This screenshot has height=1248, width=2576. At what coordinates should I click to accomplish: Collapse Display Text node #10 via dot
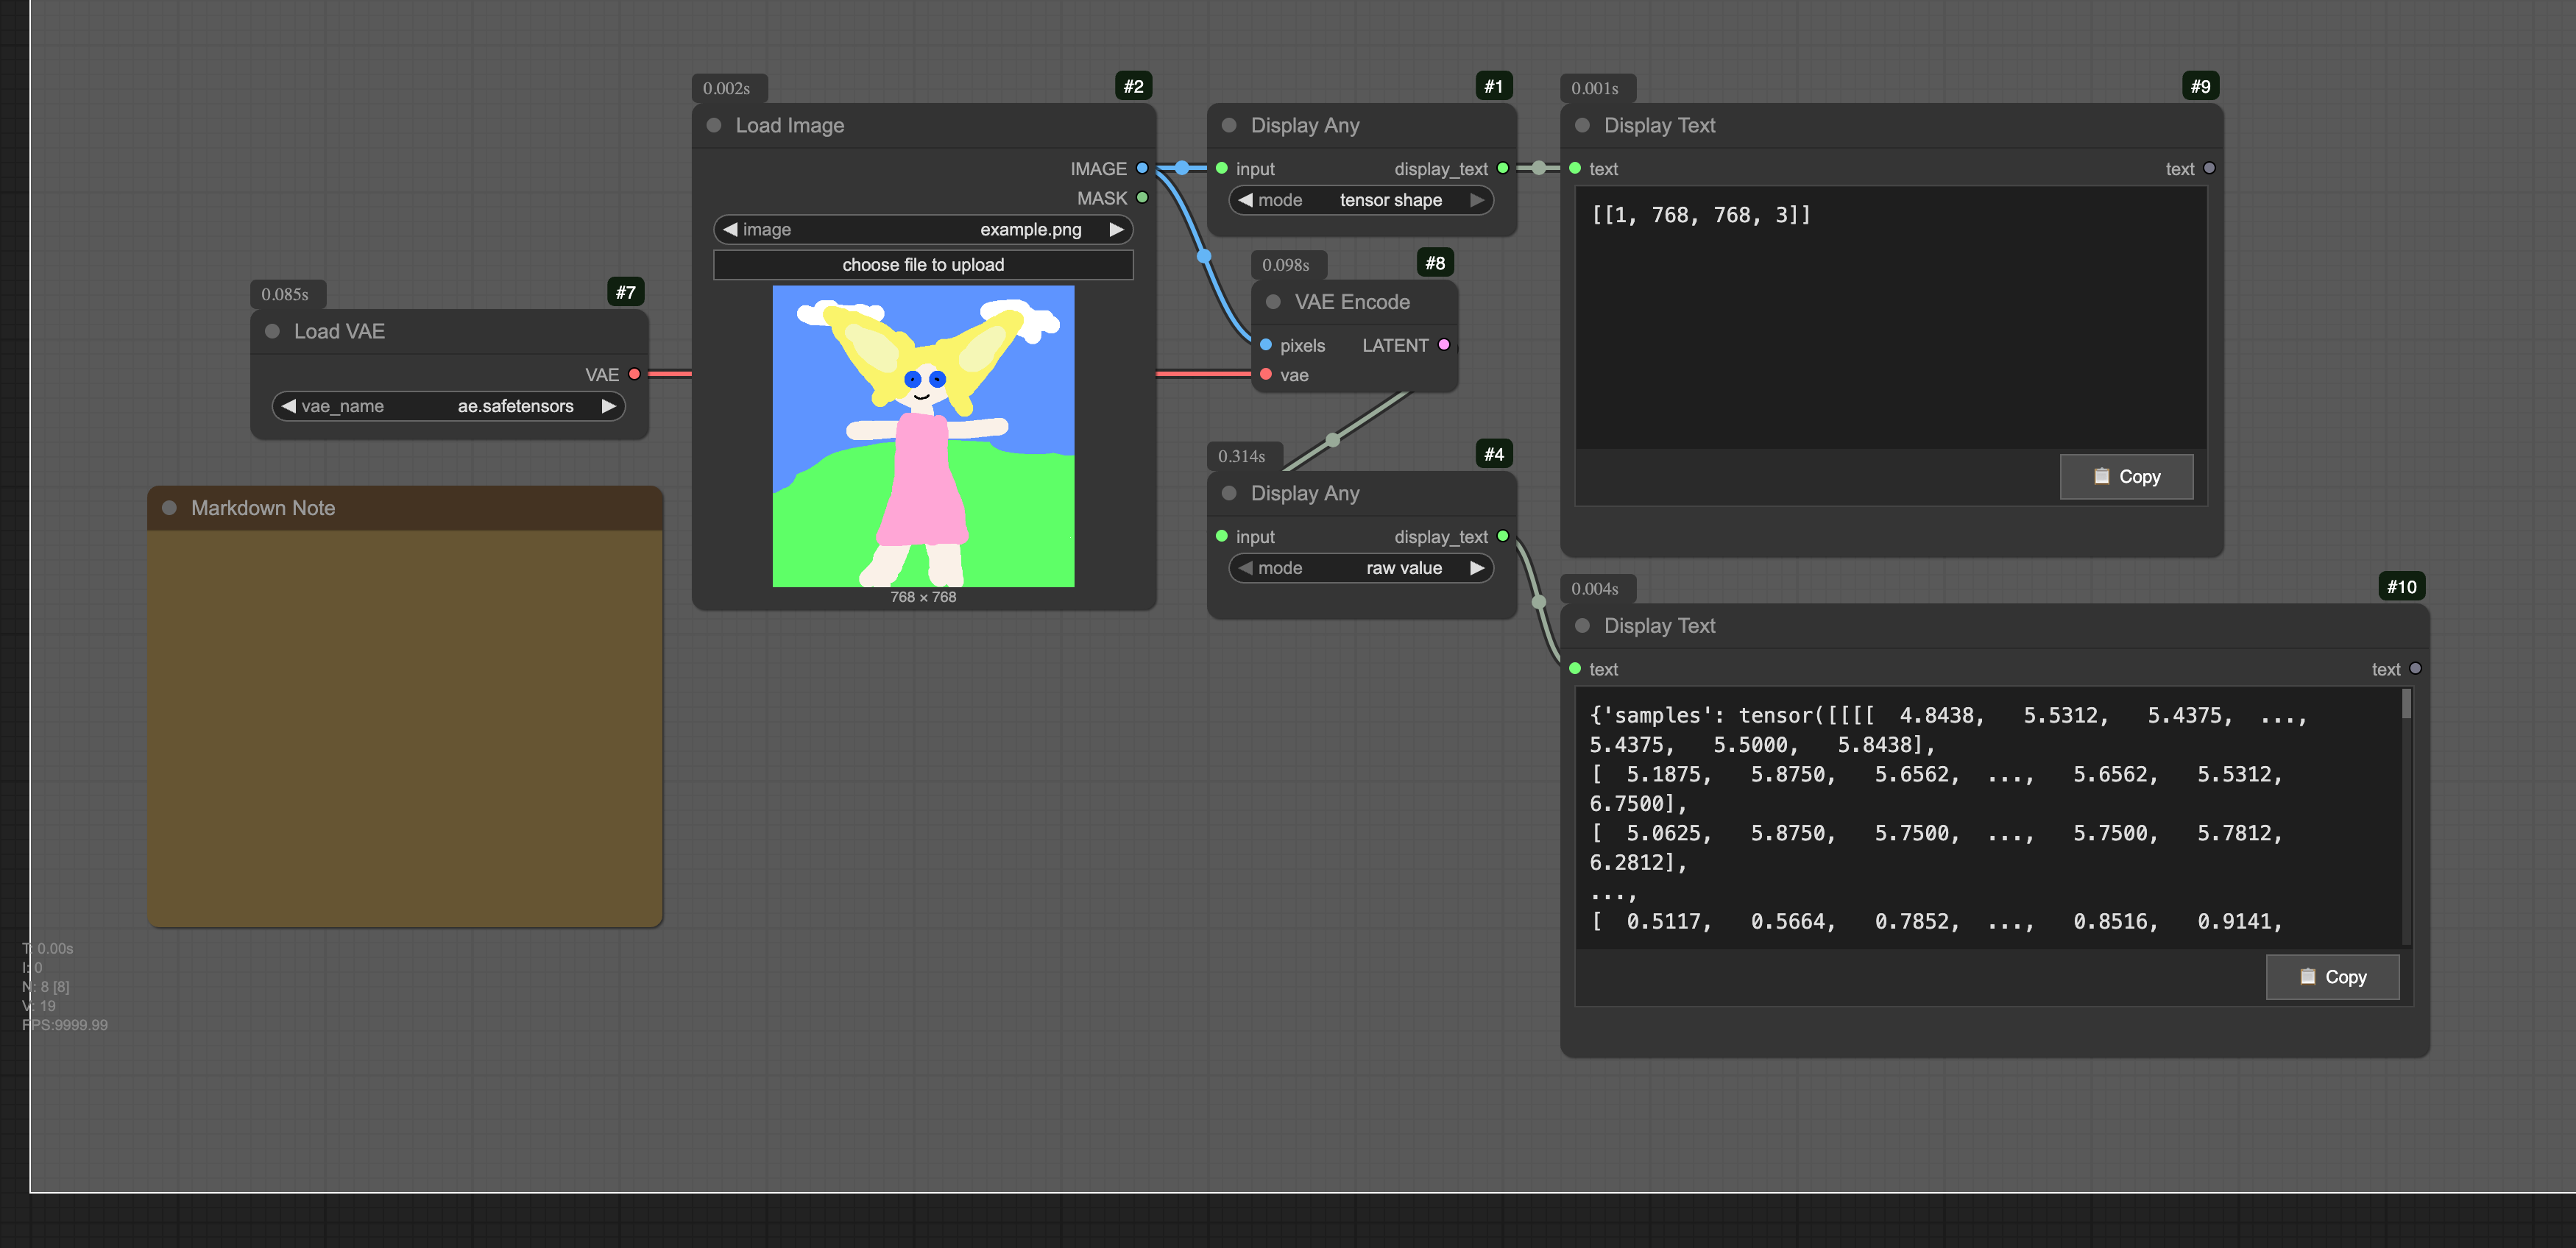[1582, 625]
